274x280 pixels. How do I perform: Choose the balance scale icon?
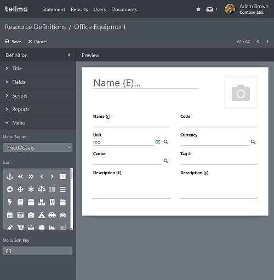(x=42, y=190)
